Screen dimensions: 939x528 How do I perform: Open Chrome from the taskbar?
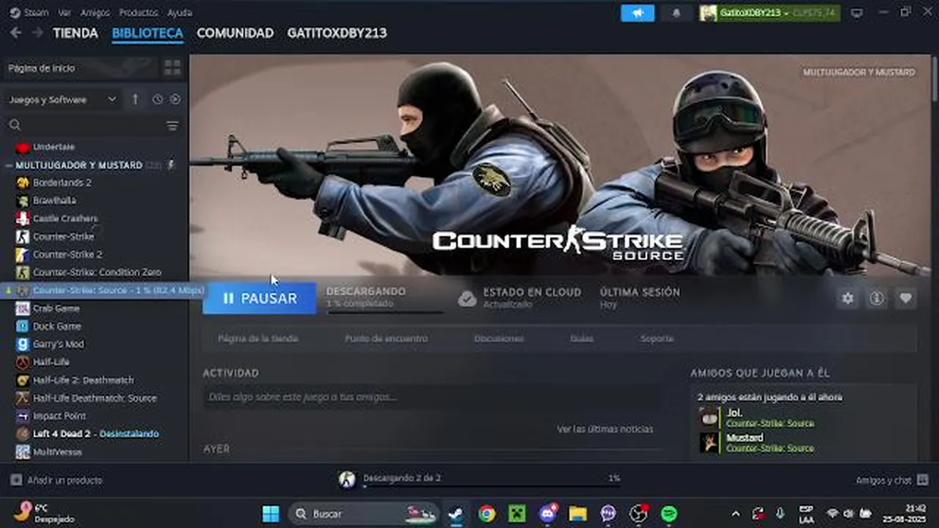click(x=486, y=513)
